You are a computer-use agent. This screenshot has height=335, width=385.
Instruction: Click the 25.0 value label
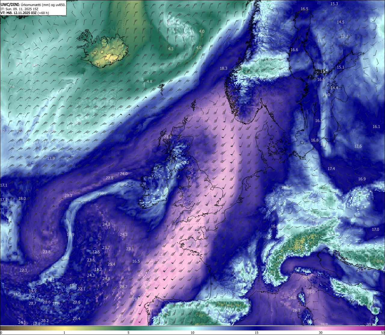coord(311,292)
